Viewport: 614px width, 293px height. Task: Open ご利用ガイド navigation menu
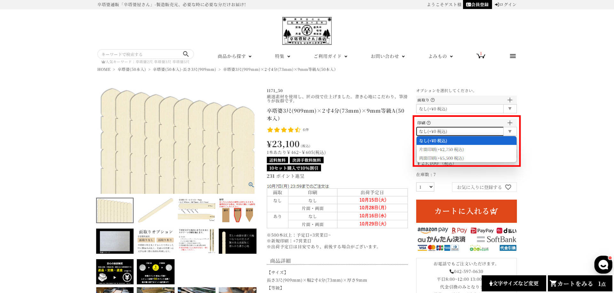tap(330, 56)
